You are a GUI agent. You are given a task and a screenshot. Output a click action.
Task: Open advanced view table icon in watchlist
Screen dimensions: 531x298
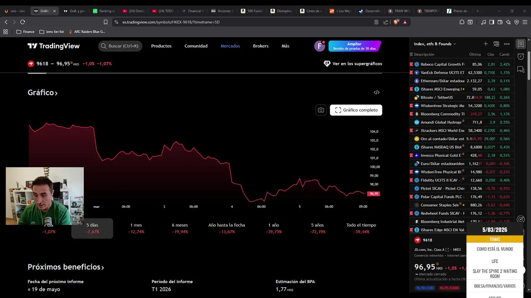pos(496,44)
